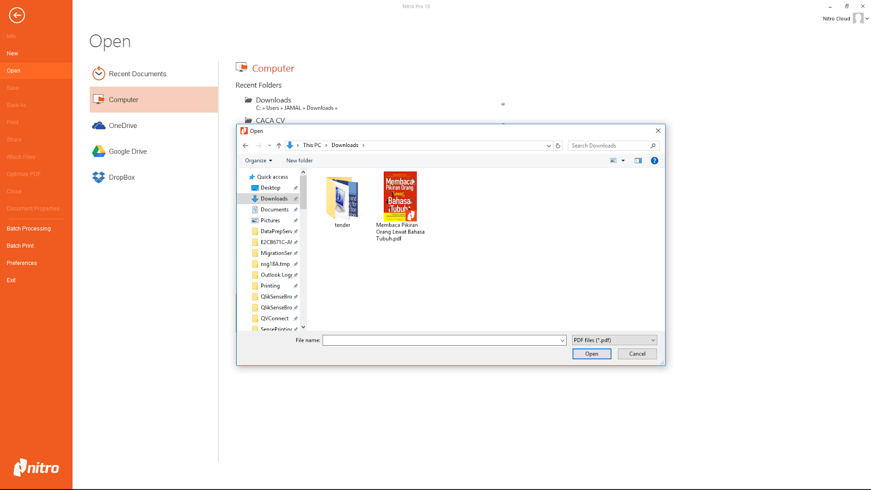Click Downloads in the address breadcrumb
This screenshot has width=871, height=490.
[x=345, y=145]
